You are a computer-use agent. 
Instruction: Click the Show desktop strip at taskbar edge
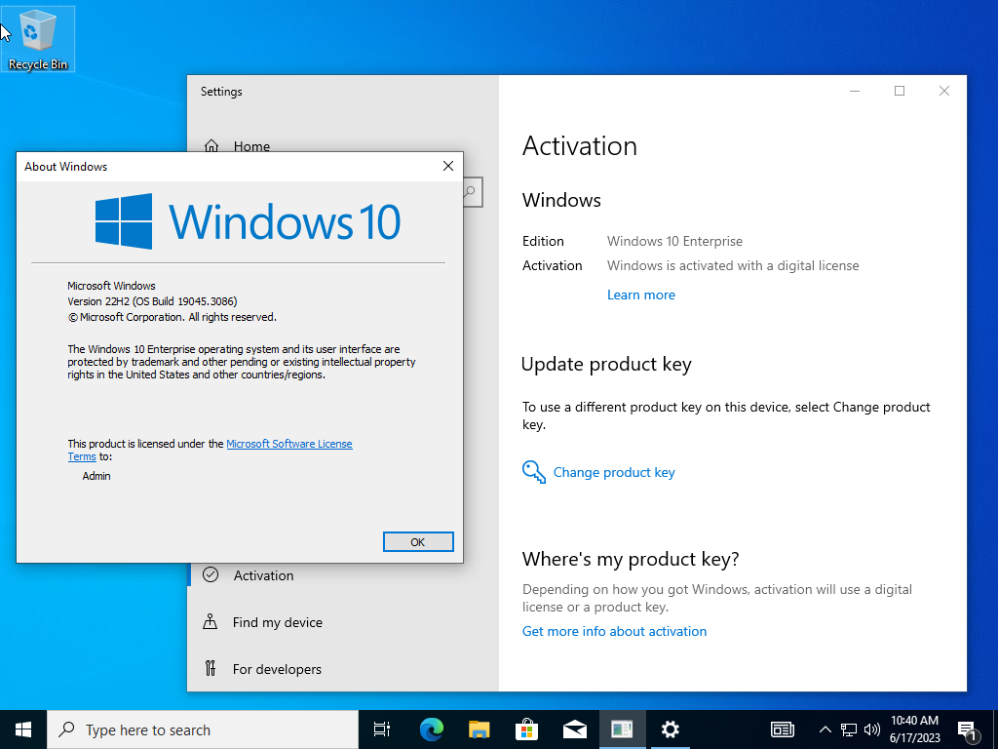995,729
